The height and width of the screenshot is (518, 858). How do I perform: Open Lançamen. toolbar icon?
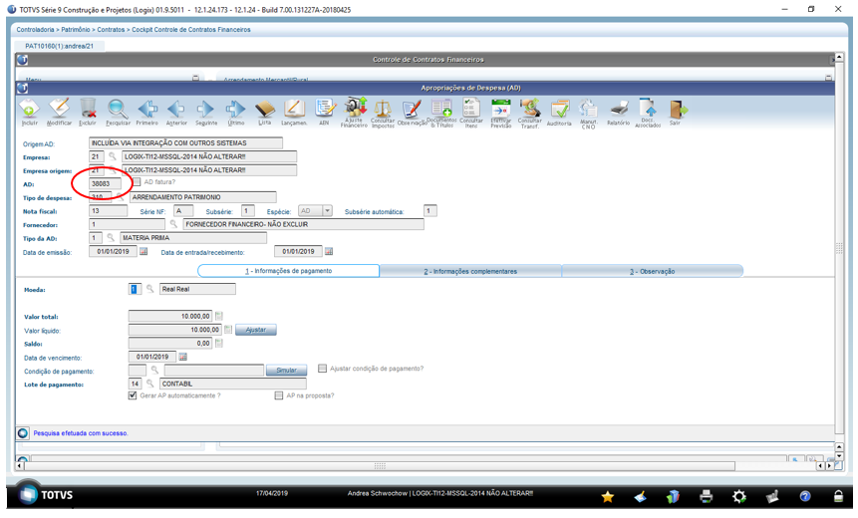coord(294,110)
